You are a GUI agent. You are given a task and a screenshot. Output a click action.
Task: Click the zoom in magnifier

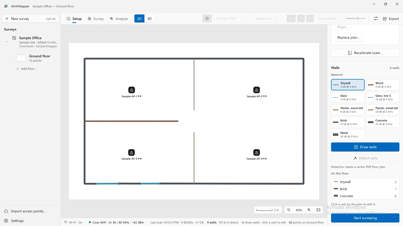click(309, 210)
